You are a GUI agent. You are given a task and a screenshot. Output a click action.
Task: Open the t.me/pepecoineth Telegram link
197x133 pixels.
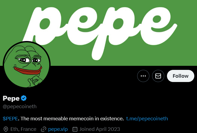coord(147,118)
